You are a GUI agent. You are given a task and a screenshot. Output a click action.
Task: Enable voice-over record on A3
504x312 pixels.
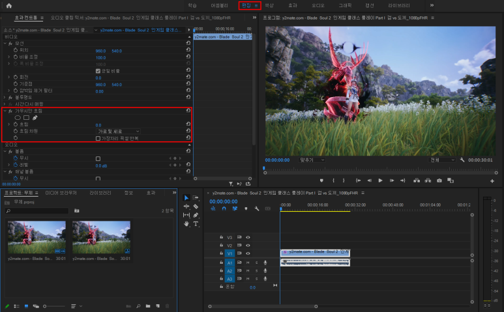click(x=265, y=279)
